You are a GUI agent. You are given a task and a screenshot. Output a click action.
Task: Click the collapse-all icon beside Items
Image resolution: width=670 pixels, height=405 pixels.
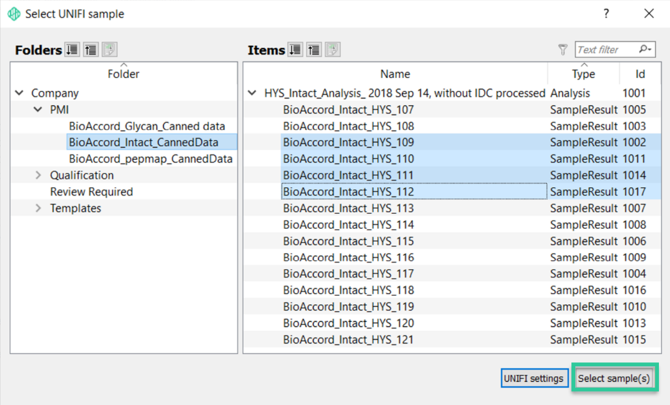tap(314, 50)
